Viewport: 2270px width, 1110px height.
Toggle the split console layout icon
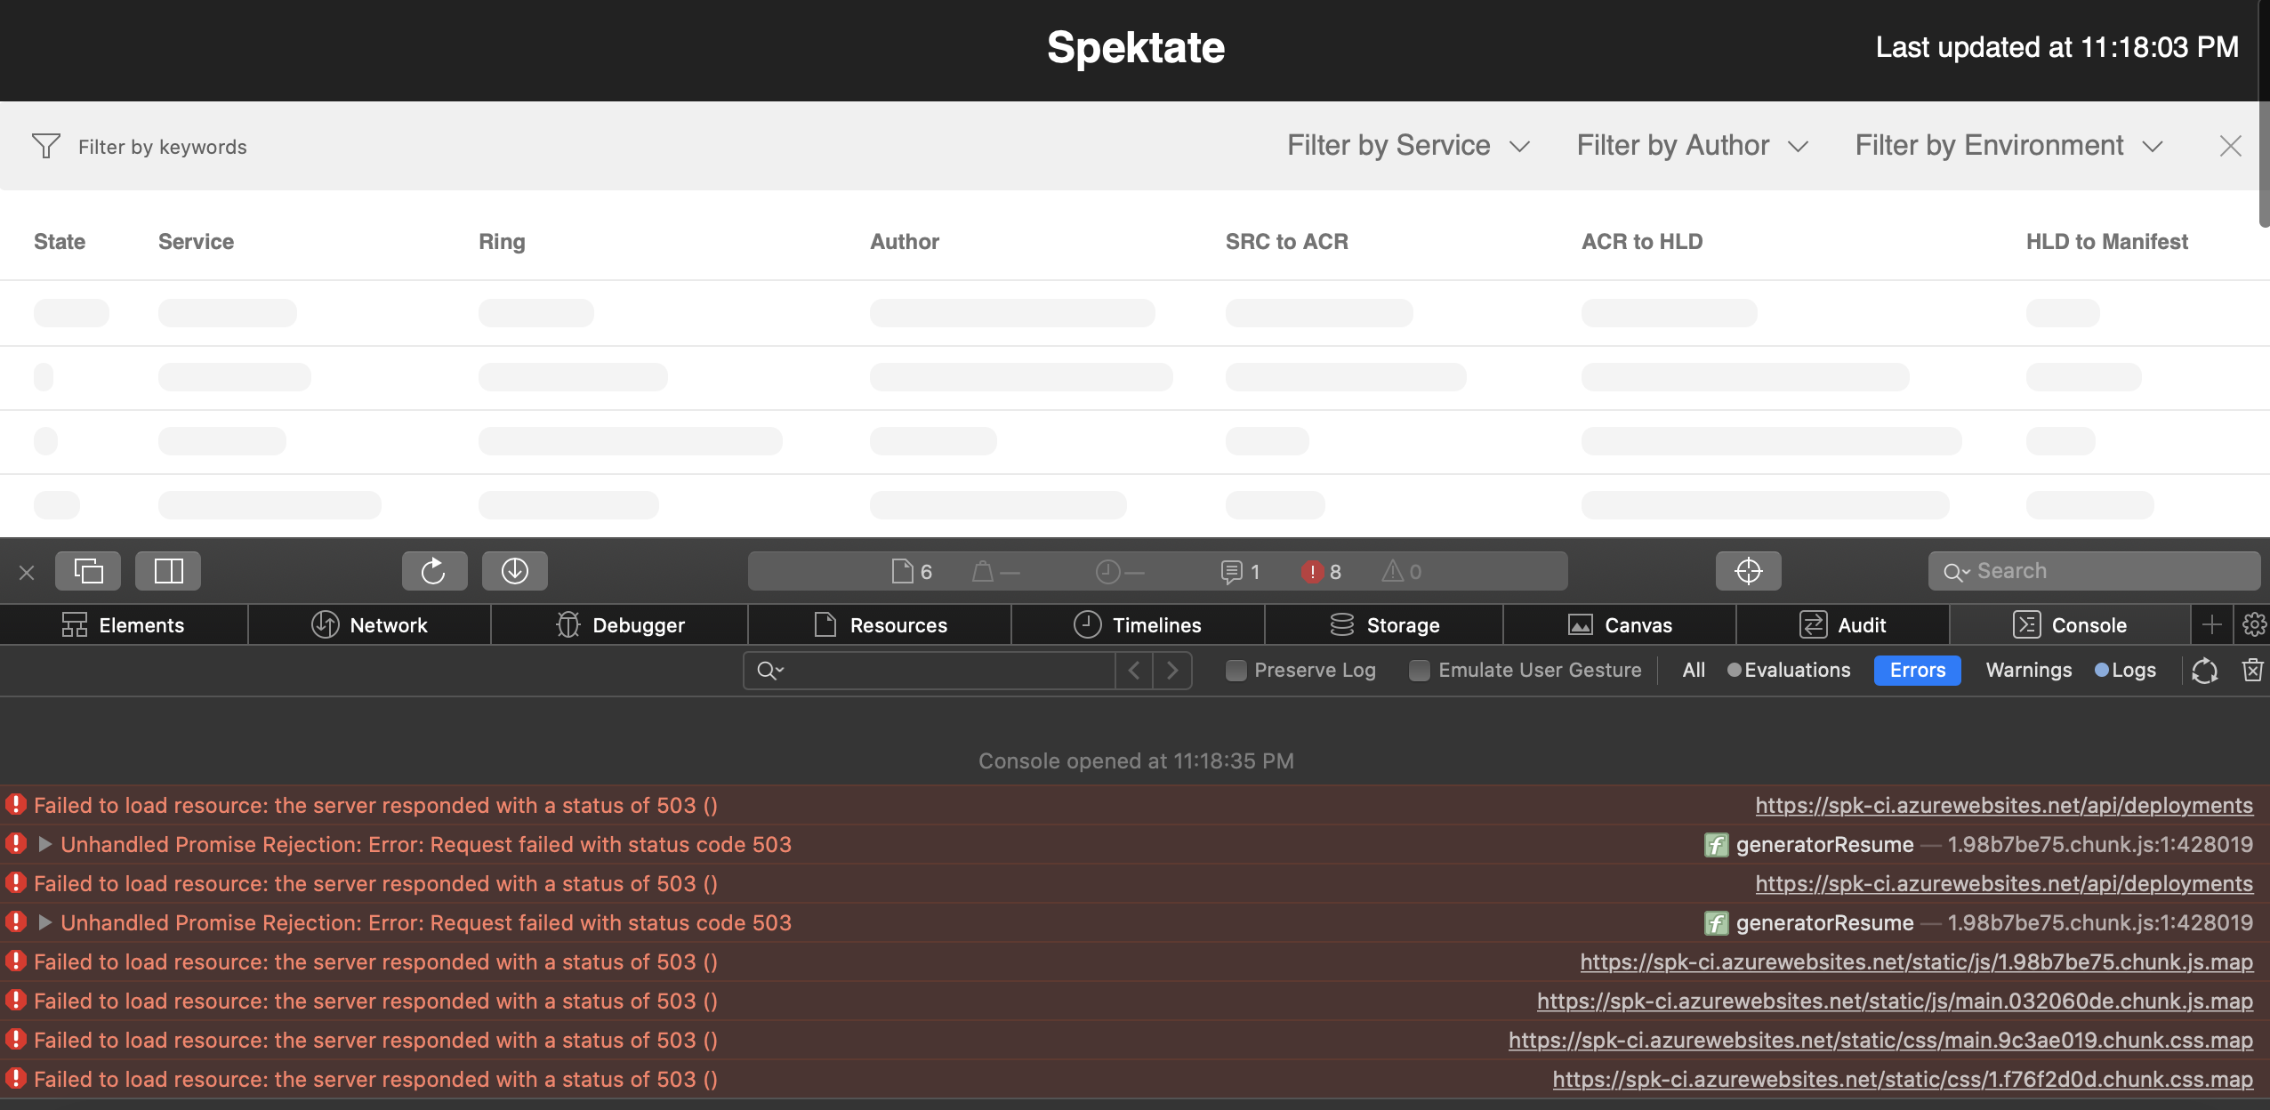[167, 570]
